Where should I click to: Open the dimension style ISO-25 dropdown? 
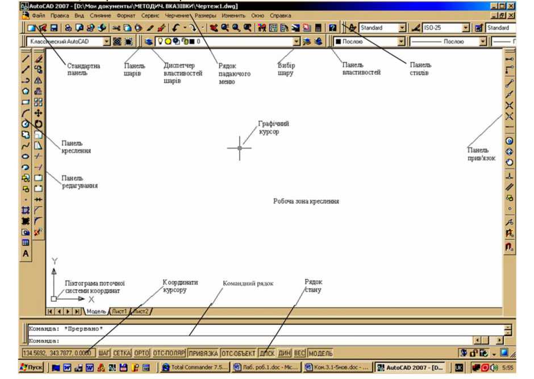(x=466, y=28)
